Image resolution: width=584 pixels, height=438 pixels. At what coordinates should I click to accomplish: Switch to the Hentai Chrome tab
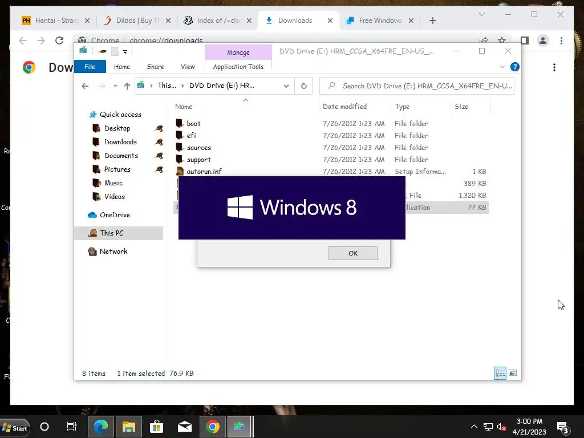56,21
